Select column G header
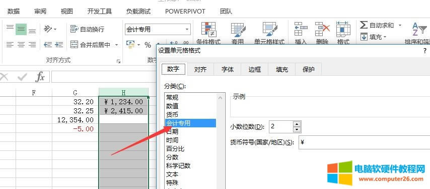This screenshot has height=189, width=430. [x=76, y=93]
